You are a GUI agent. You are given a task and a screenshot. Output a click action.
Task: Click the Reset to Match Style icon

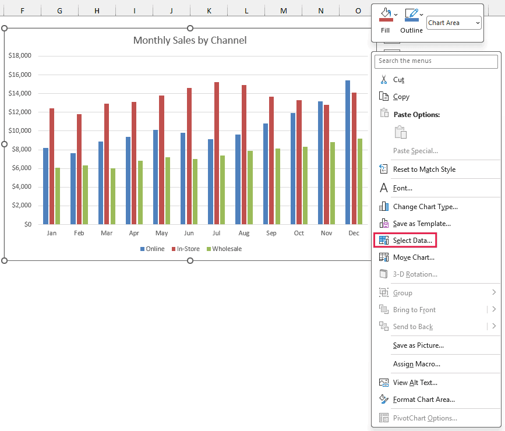tap(384, 169)
